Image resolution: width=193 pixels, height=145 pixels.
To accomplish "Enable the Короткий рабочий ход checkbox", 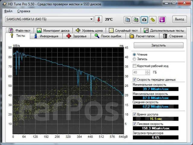I will pos(134,66).
